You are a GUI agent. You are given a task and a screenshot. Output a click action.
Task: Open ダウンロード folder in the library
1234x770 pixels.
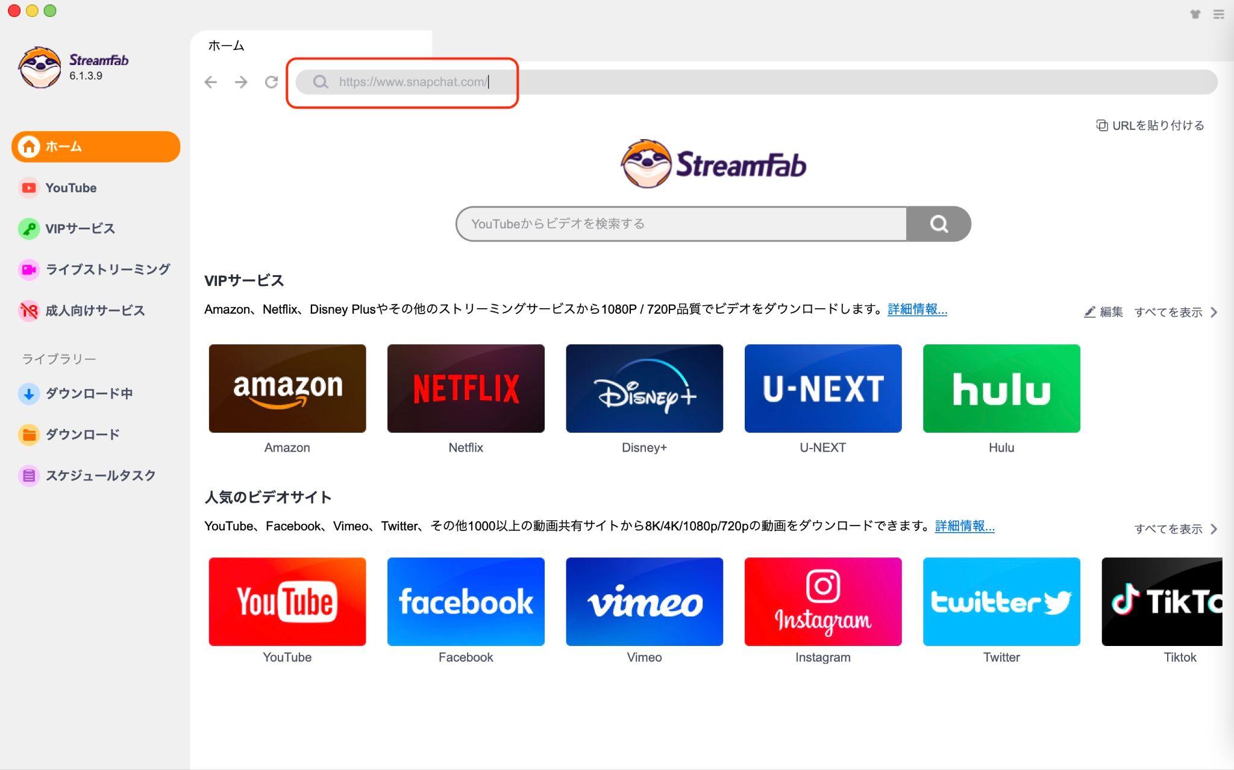click(69, 435)
